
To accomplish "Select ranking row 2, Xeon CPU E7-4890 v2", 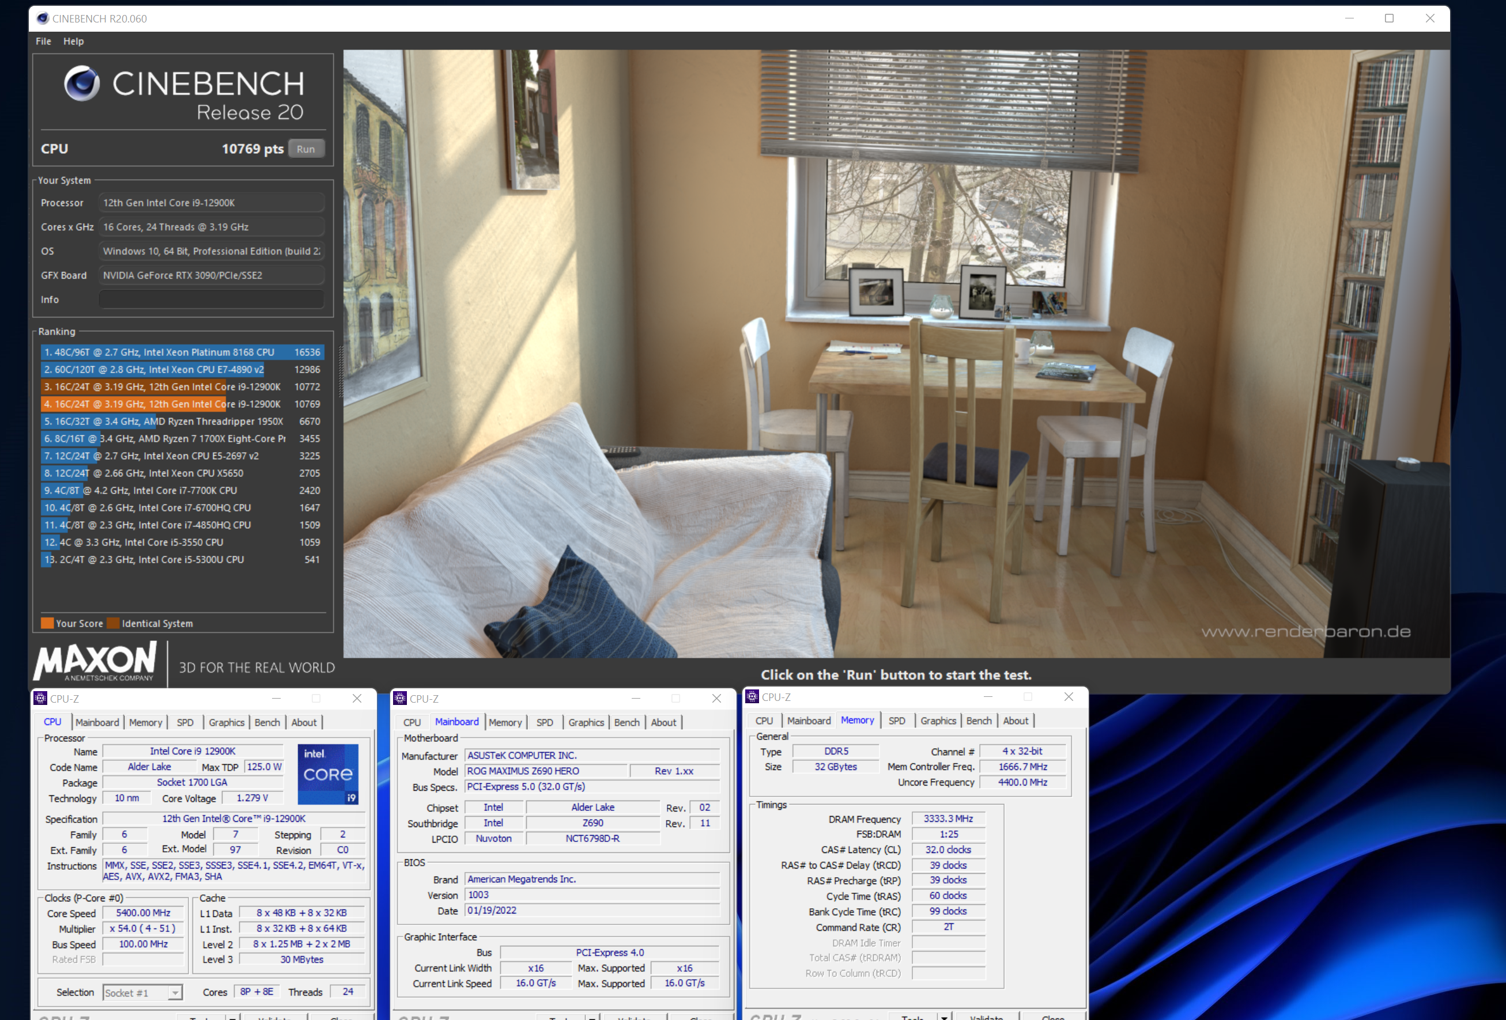I will pyautogui.click(x=182, y=369).
